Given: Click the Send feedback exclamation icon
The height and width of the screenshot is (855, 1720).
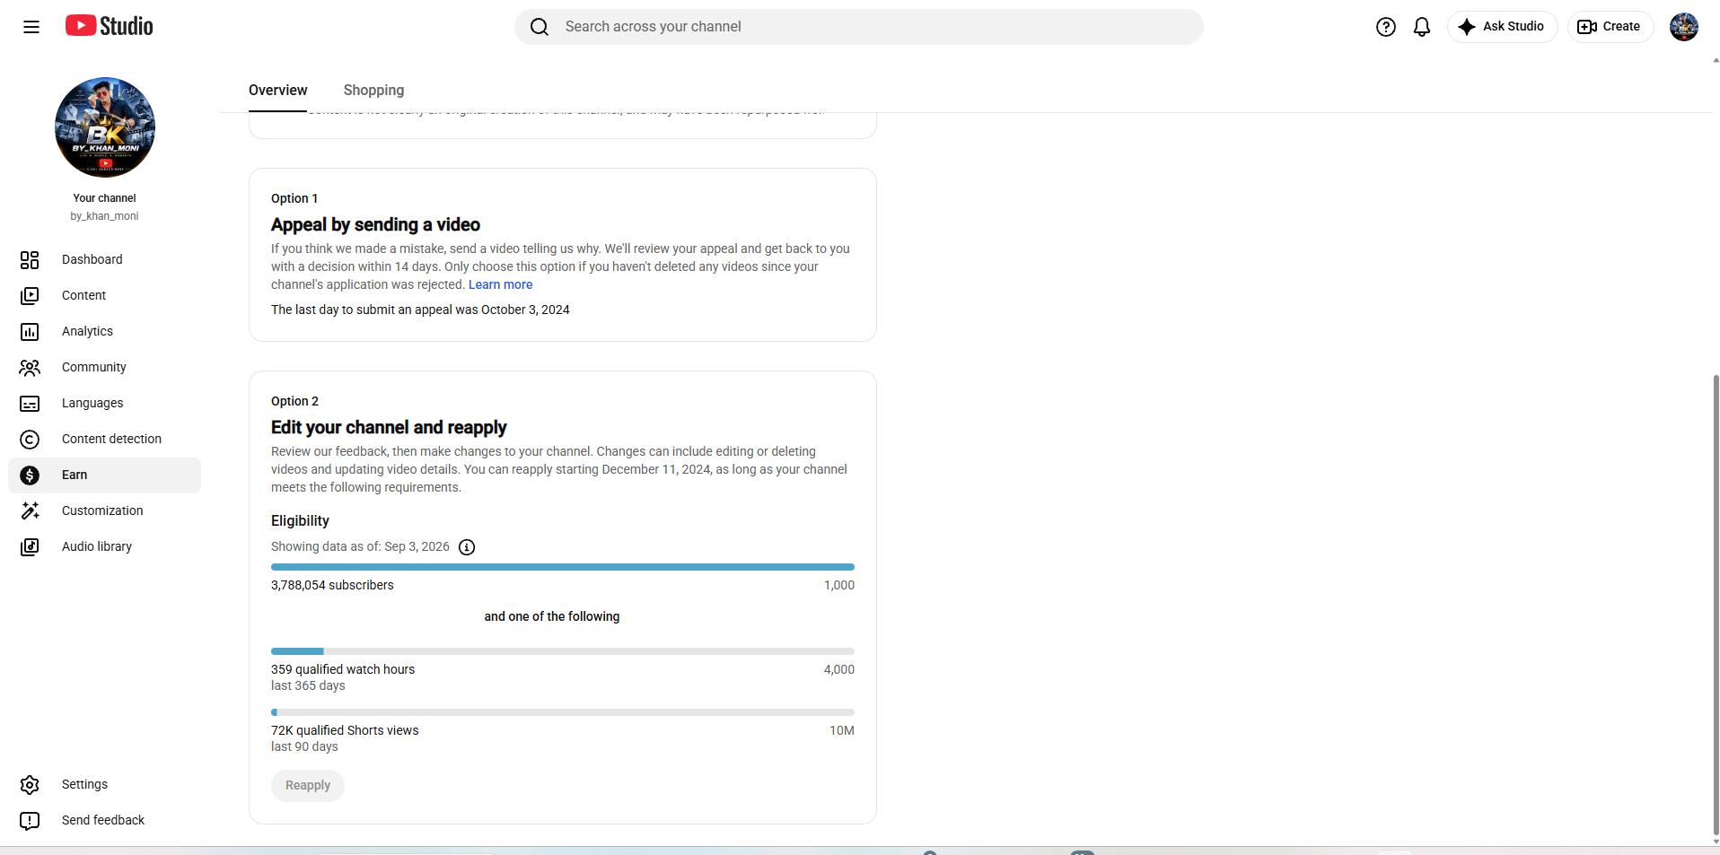Looking at the screenshot, I should pyautogui.click(x=30, y=821).
